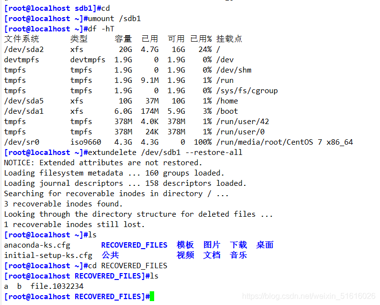Click the green terminal cursor block
The image size is (380, 305).
point(152,297)
